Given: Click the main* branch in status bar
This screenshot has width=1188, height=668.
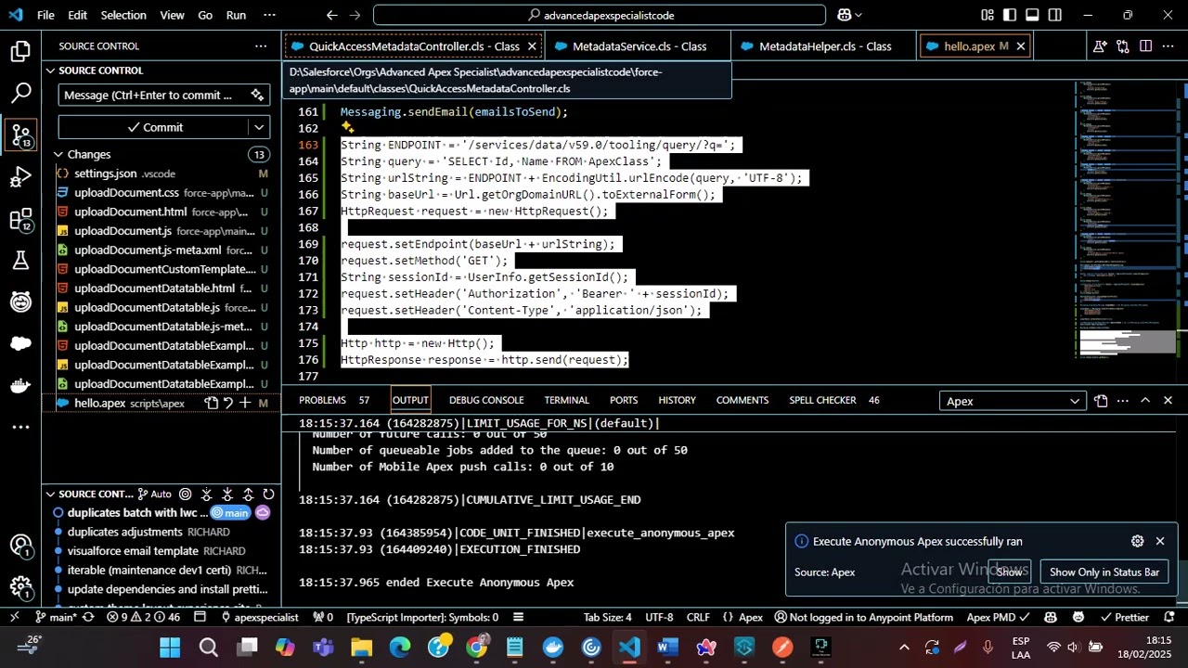Looking at the screenshot, I should 56,617.
